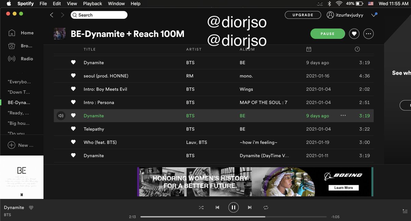
Task: Skip to the previous track
Action: point(217,207)
